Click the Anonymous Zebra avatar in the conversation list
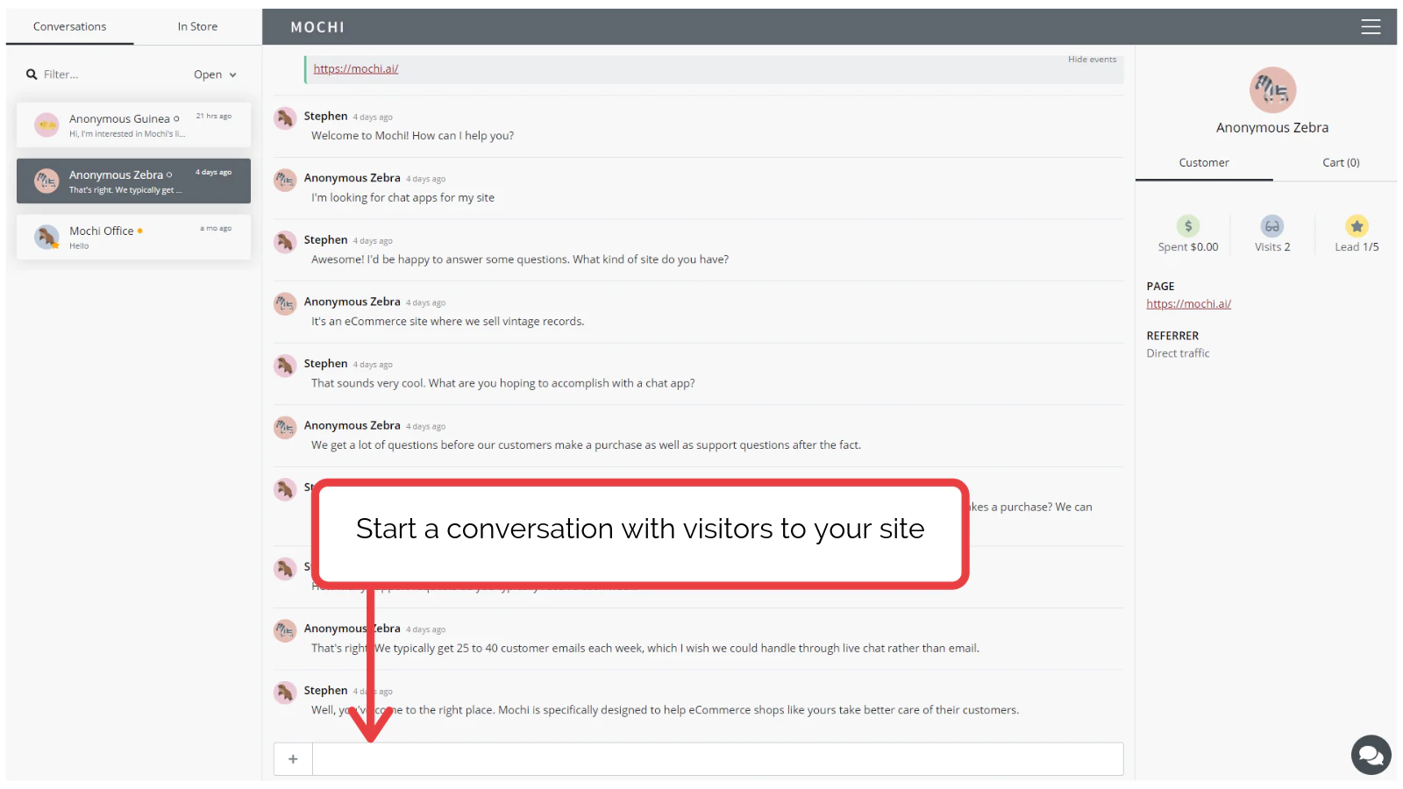The height and width of the screenshot is (789, 1403). tap(46, 181)
